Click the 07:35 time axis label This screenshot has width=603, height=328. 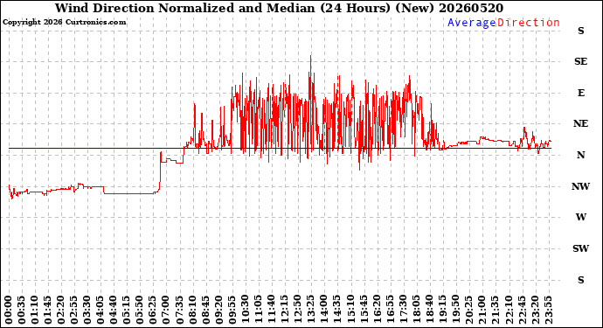tap(180, 310)
